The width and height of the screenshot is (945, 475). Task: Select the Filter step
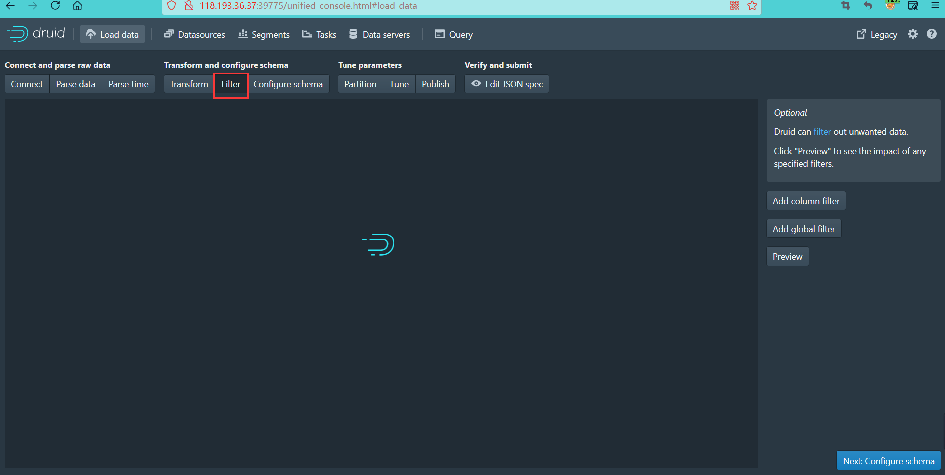coord(231,84)
